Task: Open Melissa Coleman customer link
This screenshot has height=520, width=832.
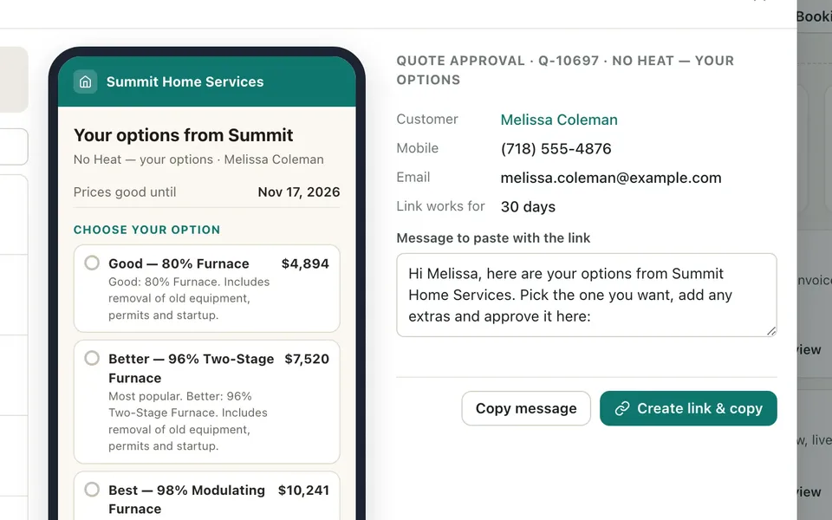Action: coord(559,120)
